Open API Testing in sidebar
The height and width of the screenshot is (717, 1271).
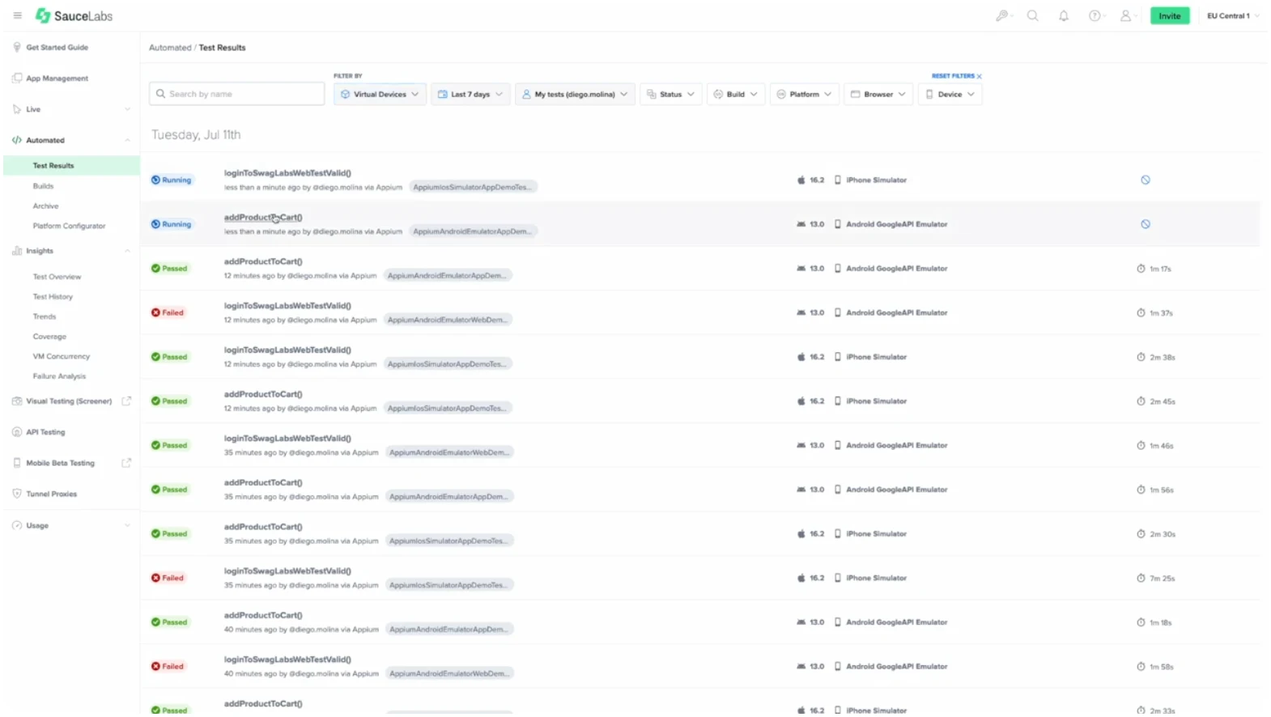coord(45,432)
